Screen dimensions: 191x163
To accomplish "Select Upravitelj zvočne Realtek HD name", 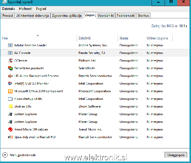I will point(35,137).
